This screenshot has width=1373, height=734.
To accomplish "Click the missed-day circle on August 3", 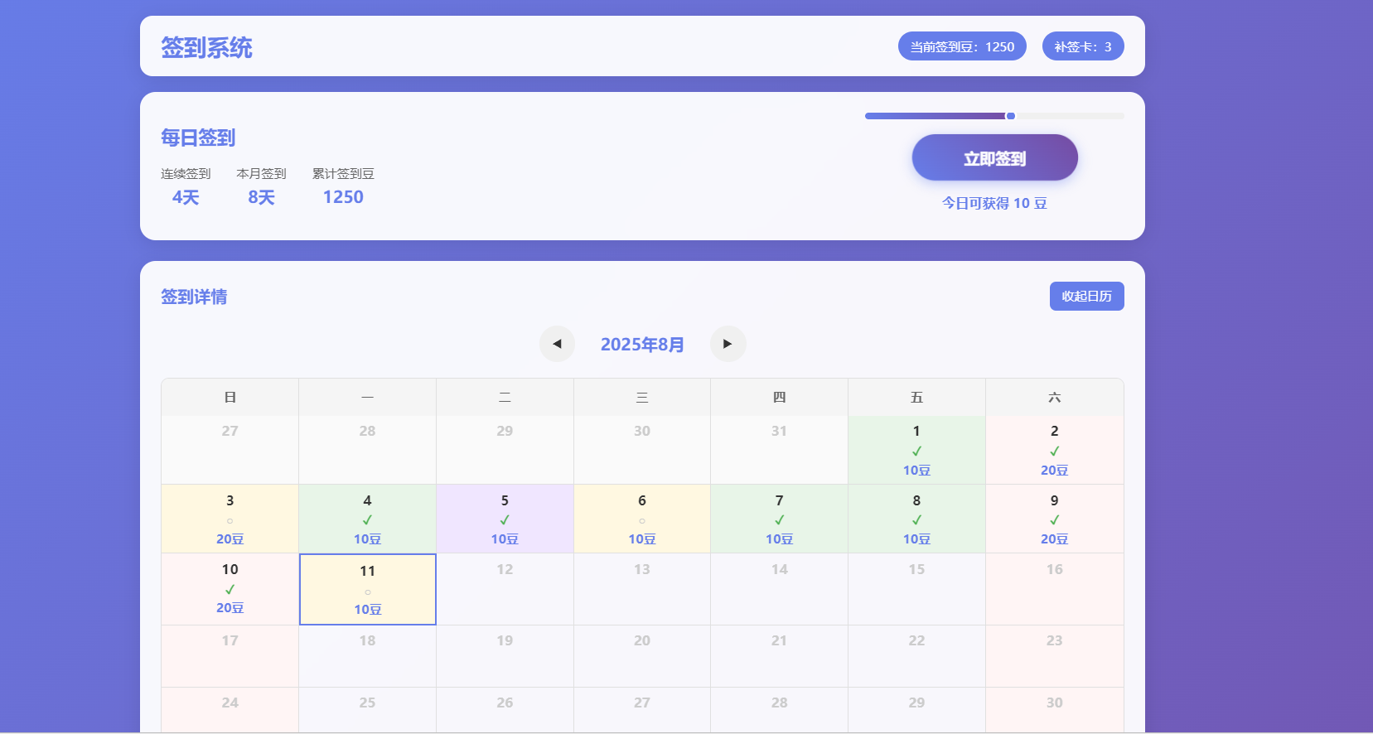I will click(230, 521).
